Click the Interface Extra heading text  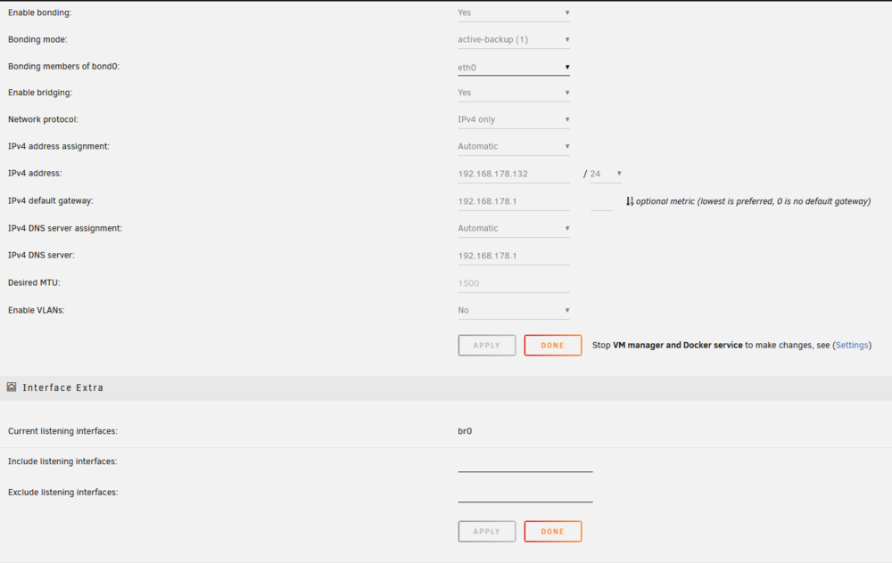click(63, 388)
